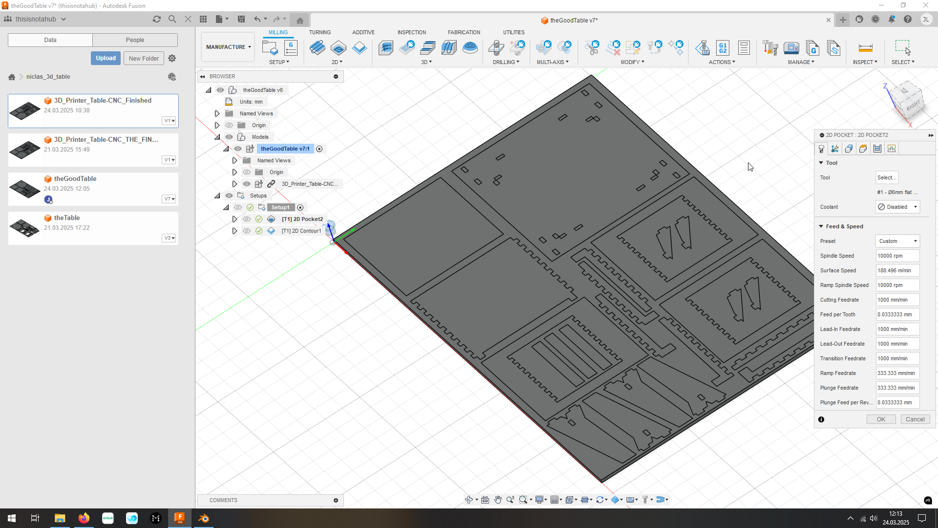Open version dropdown V7 of theGoodTable
Viewport: 938px width, 528px height.
coord(169,199)
